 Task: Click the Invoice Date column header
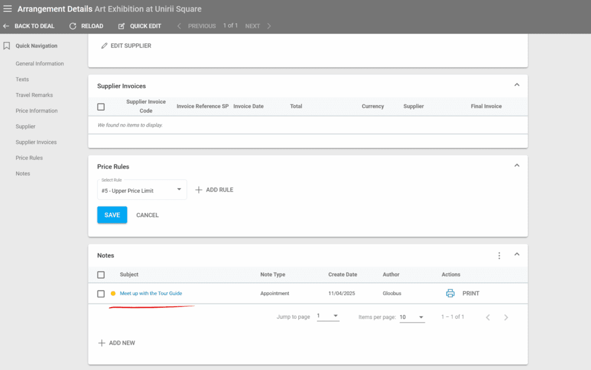(248, 106)
